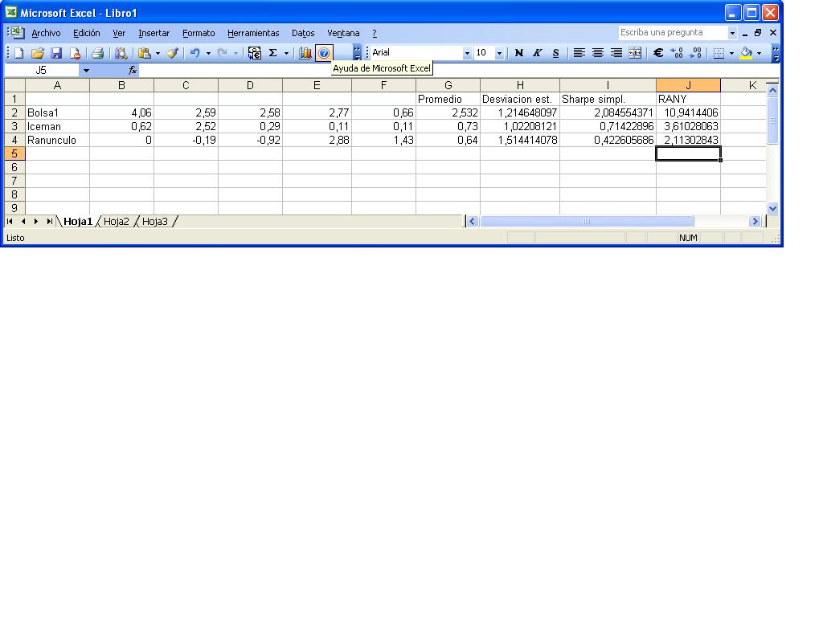
Task: Print the sheet with the printer icon
Action: (x=97, y=53)
